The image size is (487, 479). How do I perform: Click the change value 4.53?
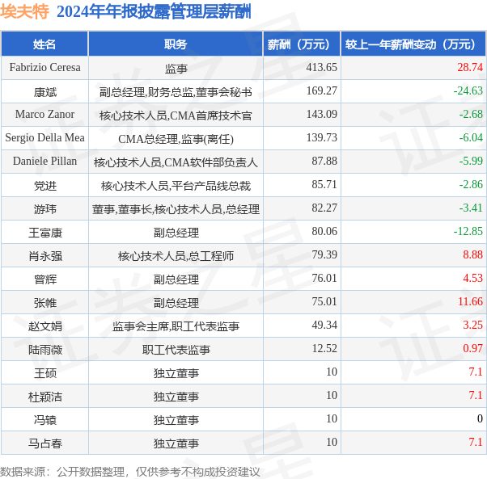pos(473,278)
